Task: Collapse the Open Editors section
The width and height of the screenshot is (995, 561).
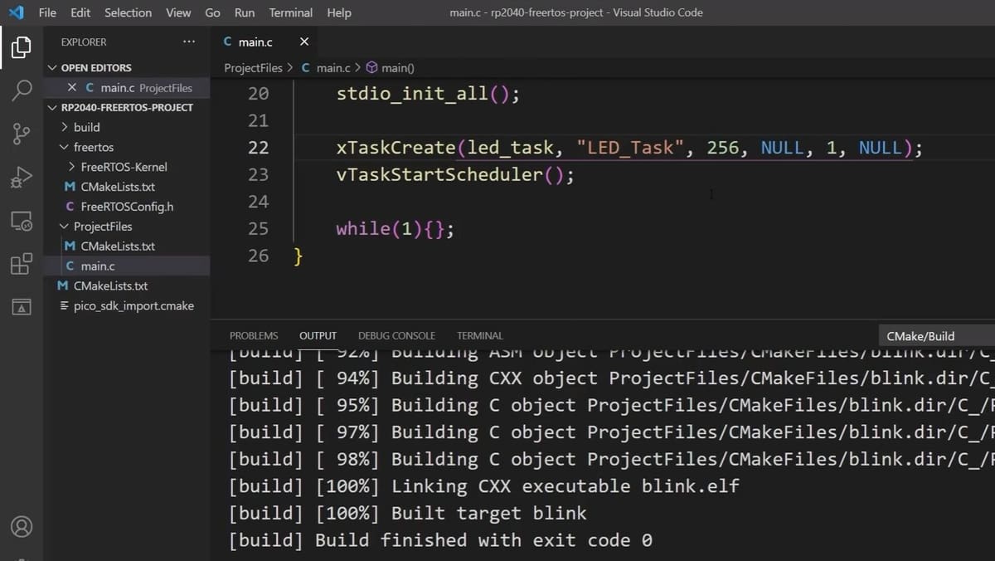Action: [53, 67]
